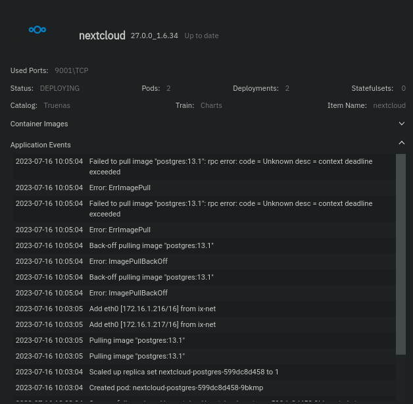Click the version 27.0.0_1.6.34 text
The width and height of the screenshot is (413, 404).
(155, 36)
